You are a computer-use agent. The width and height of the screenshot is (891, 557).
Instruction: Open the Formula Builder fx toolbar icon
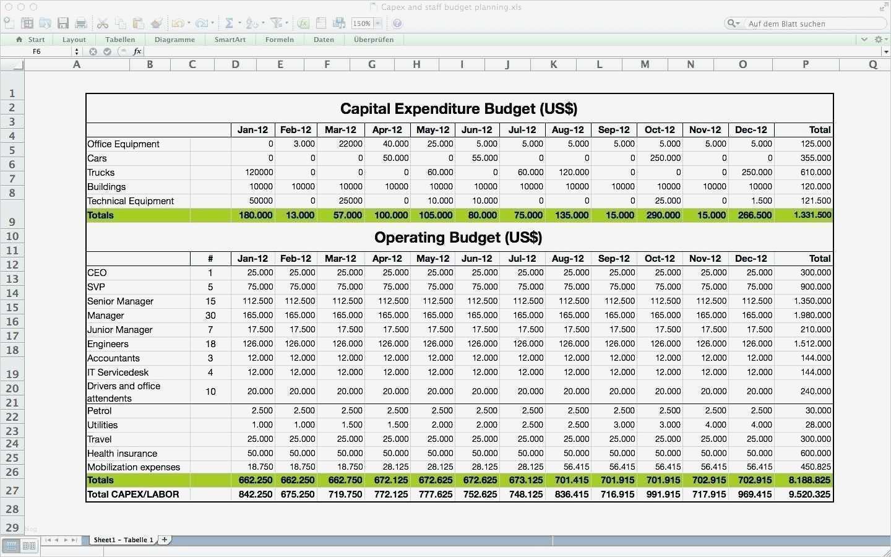[303, 23]
